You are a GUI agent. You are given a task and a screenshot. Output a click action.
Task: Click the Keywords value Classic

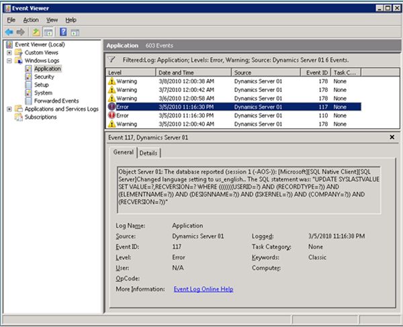pos(318,257)
